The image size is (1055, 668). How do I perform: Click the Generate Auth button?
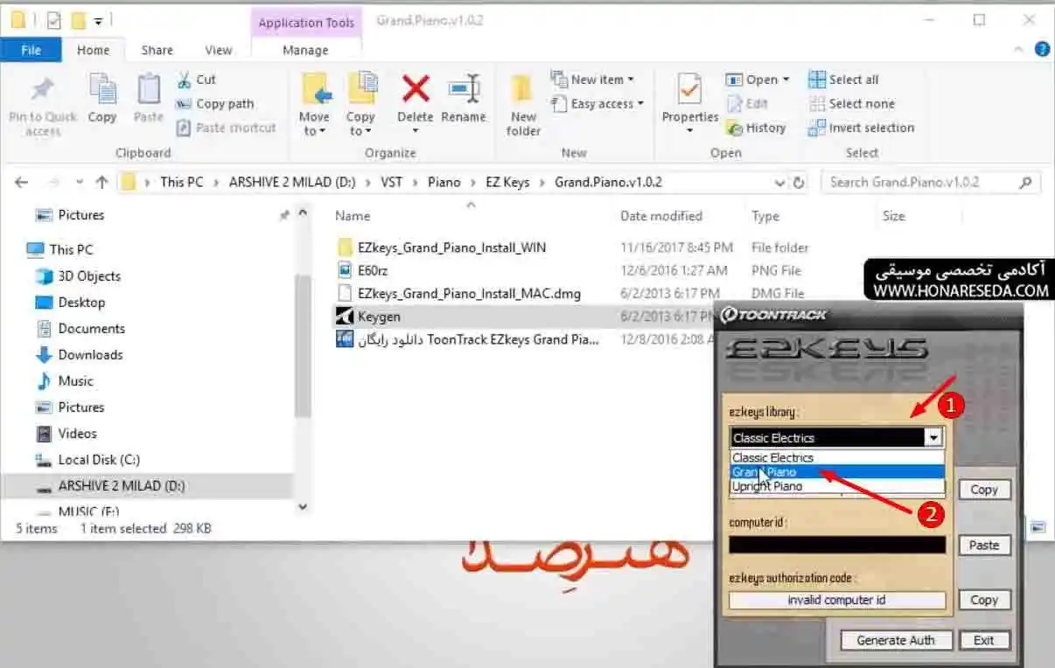click(x=896, y=640)
